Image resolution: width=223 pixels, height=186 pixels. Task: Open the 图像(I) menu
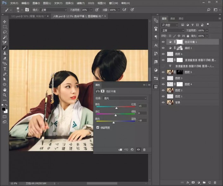pyautogui.click(x=36, y=3)
